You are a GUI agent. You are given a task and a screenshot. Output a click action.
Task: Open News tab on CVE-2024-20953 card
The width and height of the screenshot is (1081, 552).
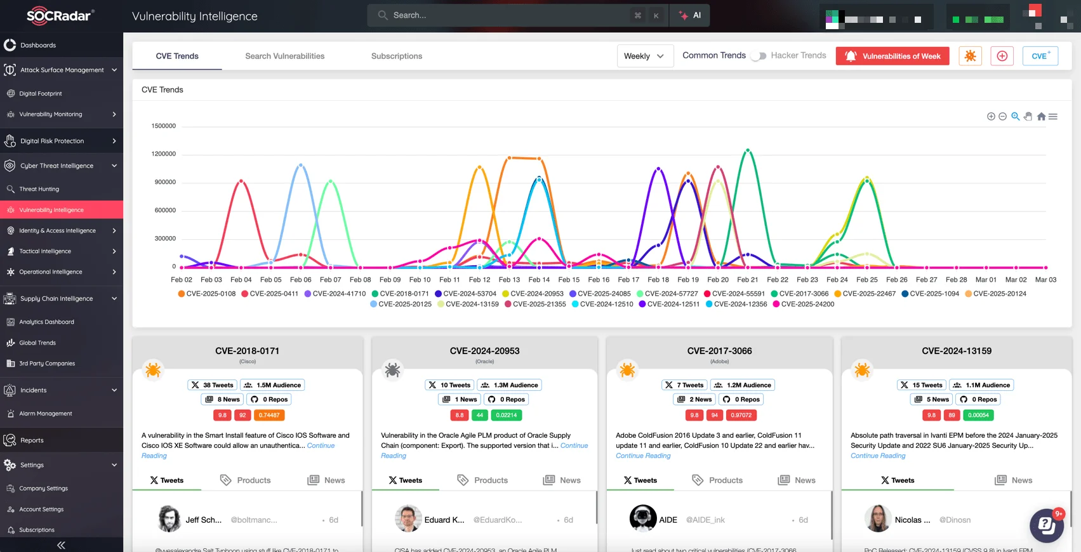tap(562, 480)
